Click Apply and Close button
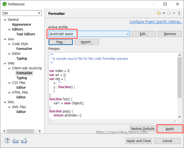The image size is (184, 148). tap(138, 141)
